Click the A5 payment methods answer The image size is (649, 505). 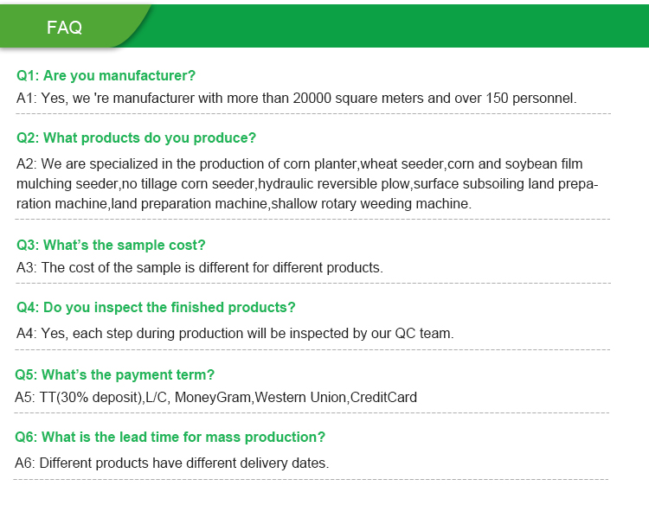[x=215, y=398]
